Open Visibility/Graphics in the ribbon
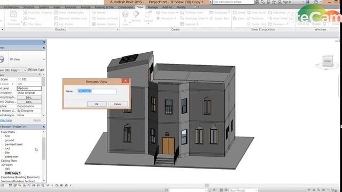This screenshot has width=342, height=192. pos(38,13)
